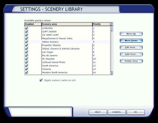Click the Priority column header
The width and height of the screenshot is (158, 123).
click(x=101, y=24)
